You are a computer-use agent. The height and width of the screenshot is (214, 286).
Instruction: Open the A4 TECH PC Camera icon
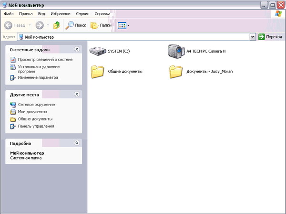pyautogui.click(x=176, y=51)
